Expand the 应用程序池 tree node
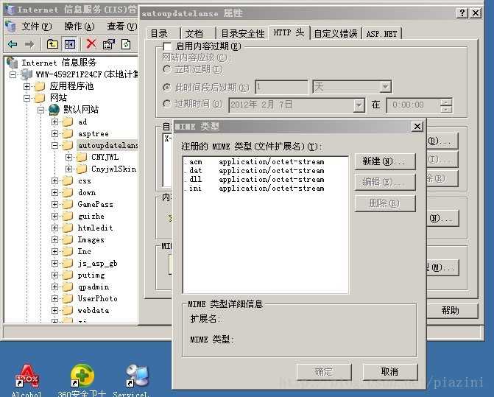Screen dimensions: 494x397 (x=27, y=86)
